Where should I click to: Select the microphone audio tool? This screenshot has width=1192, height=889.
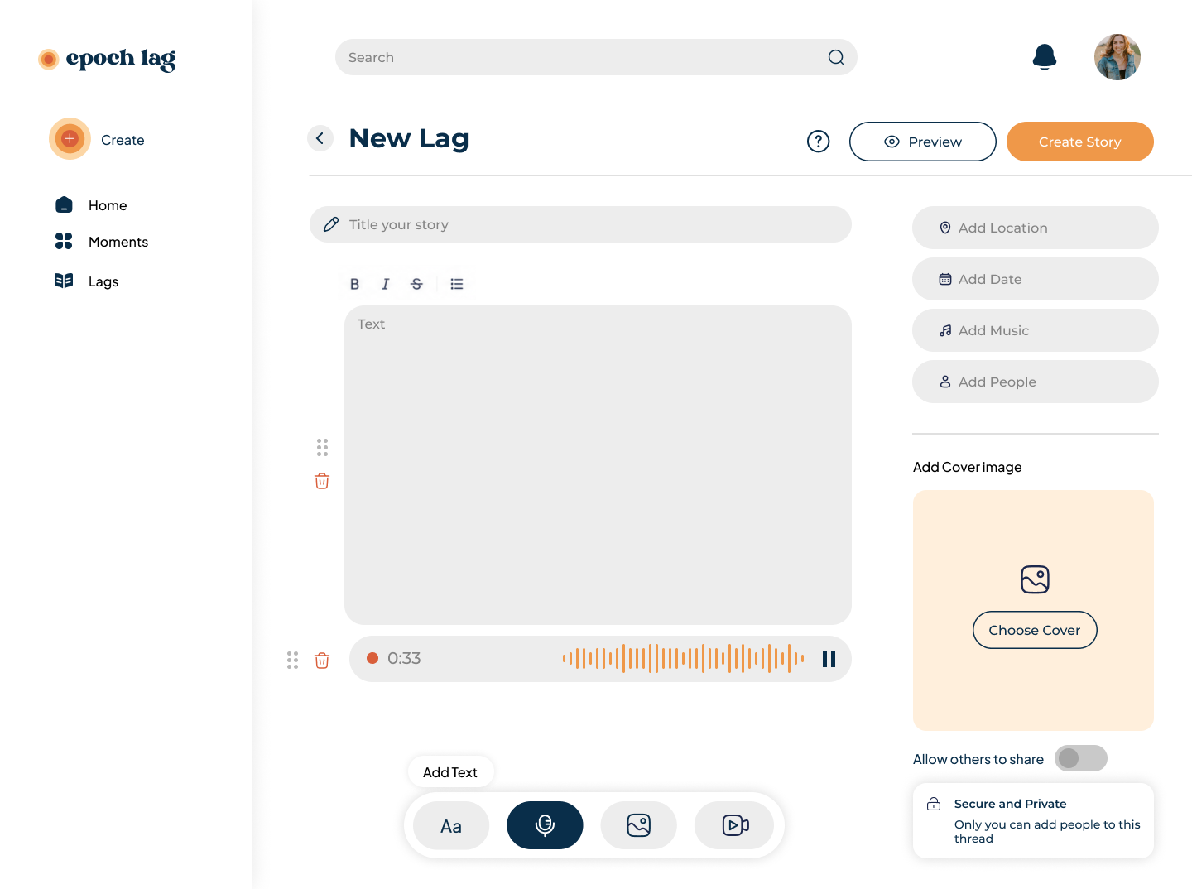click(545, 825)
